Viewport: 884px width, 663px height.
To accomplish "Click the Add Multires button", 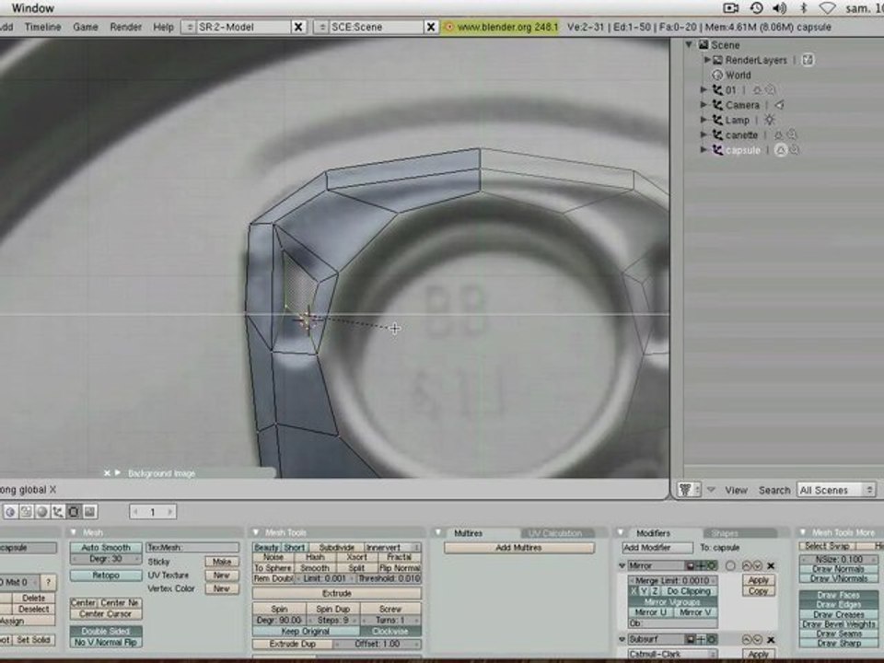I will [518, 547].
